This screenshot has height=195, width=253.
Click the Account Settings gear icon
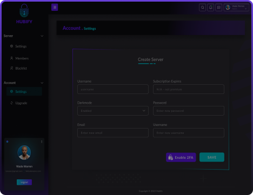coord(11,91)
